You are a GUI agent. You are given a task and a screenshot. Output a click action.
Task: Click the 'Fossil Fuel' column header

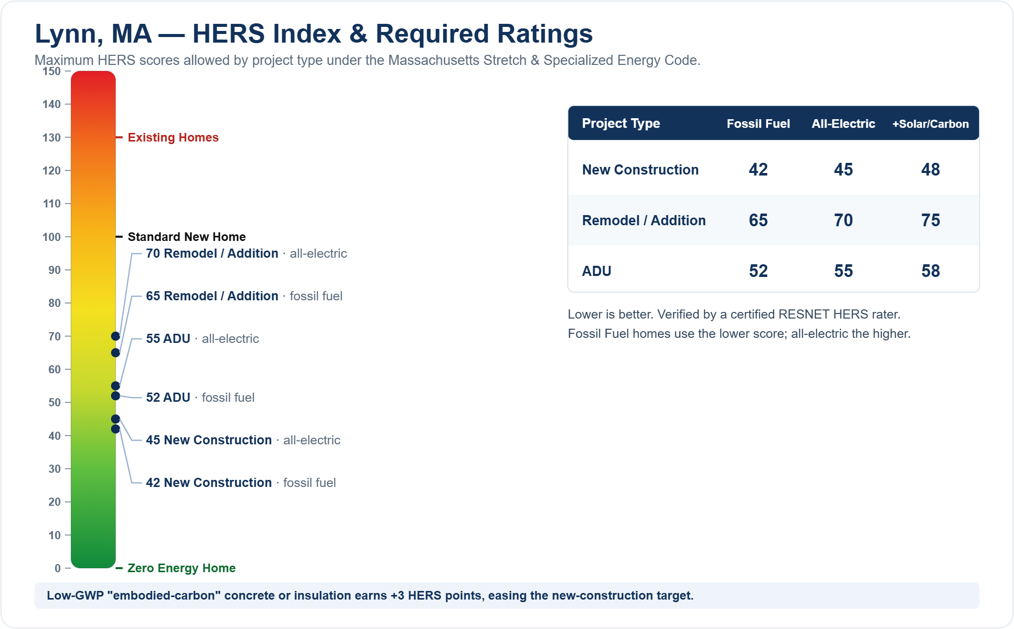point(758,124)
